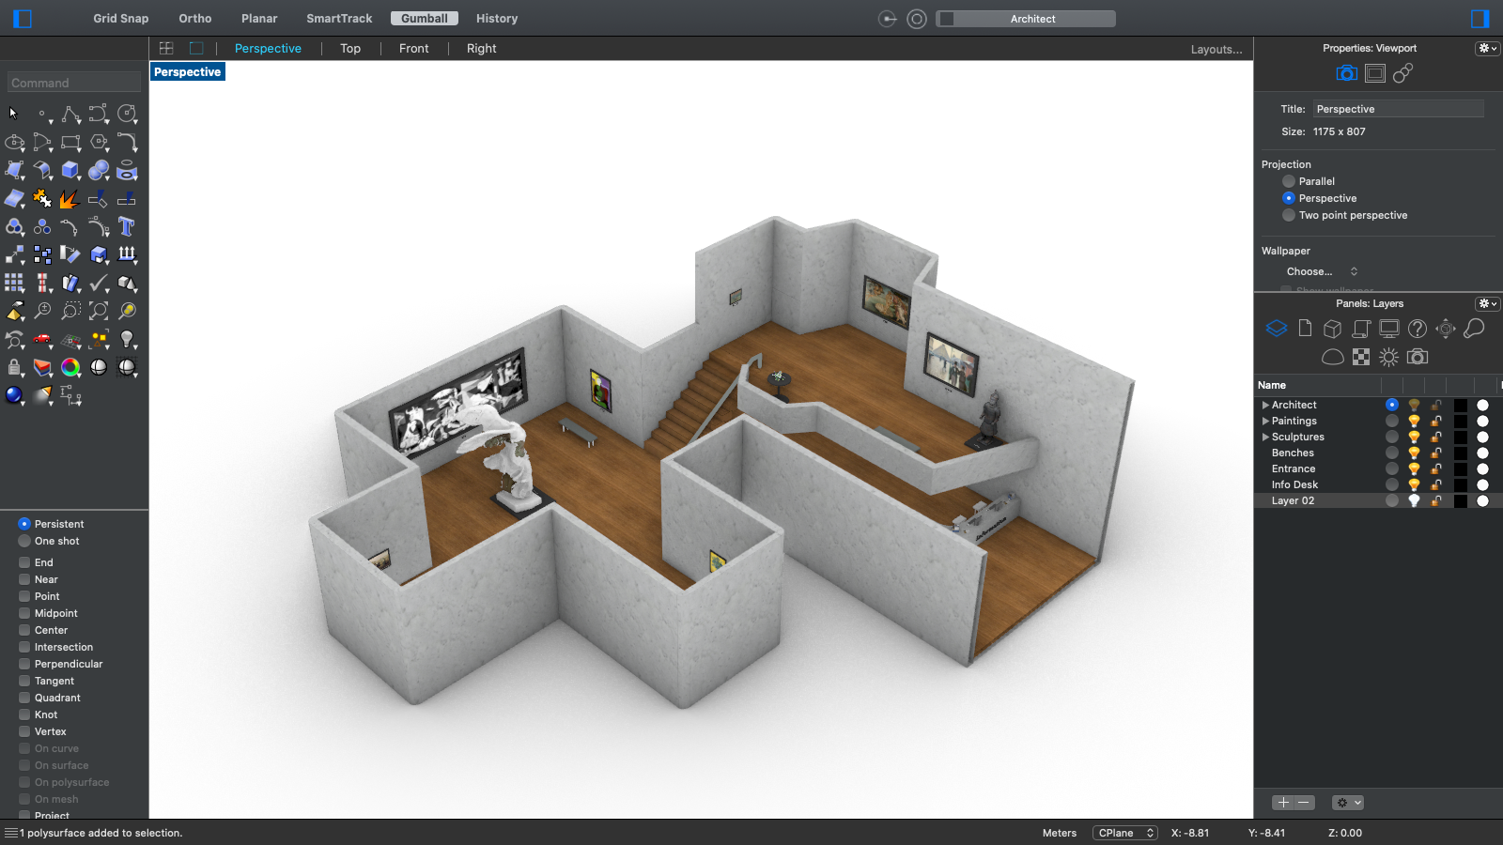Open the Wallpaper Choose dropdown
This screenshot has width=1503, height=845.
pyautogui.click(x=1322, y=271)
